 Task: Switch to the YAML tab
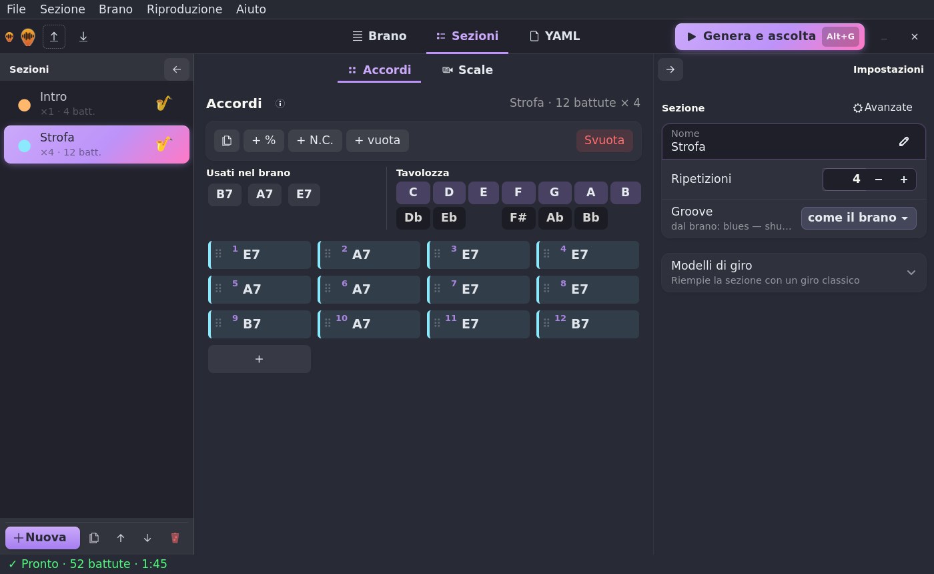[554, 36]
